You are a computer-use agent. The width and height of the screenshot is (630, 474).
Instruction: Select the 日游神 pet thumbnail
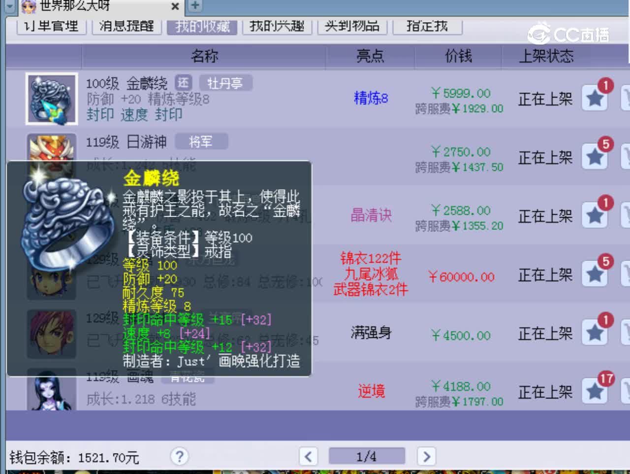pyautogui.click(x=52, y=147)
